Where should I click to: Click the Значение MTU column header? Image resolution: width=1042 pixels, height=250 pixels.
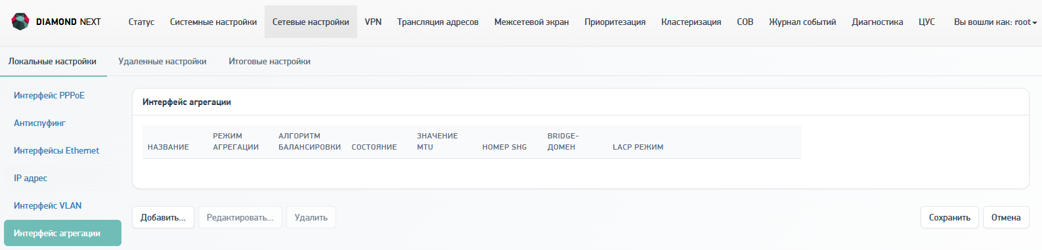437,142
